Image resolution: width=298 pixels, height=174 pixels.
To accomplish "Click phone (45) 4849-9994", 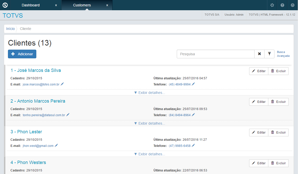I will [180, 84].
